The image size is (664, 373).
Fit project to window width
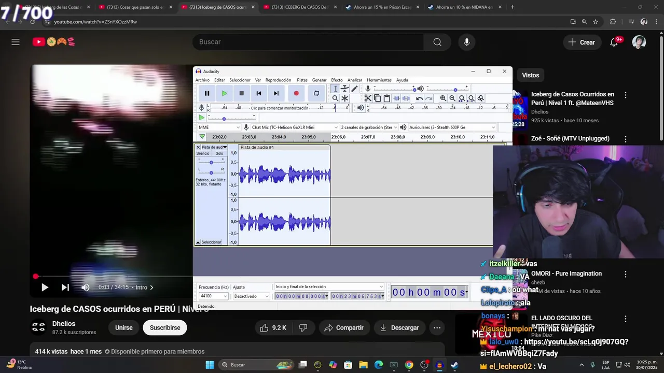[x=471, y=98]
